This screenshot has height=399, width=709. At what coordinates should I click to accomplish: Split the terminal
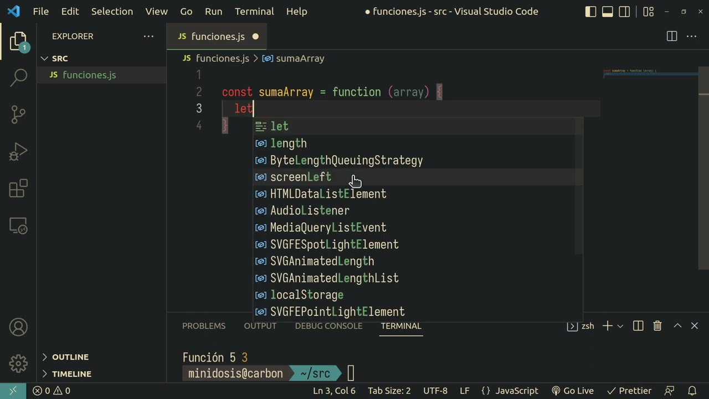(638, 326)
